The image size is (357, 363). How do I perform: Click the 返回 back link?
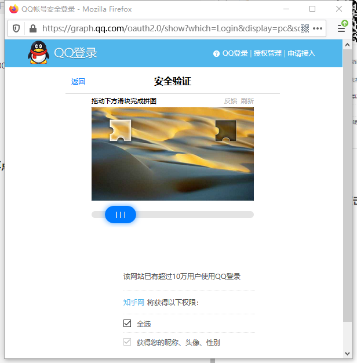pyautogui.click(x=78, y=82)
